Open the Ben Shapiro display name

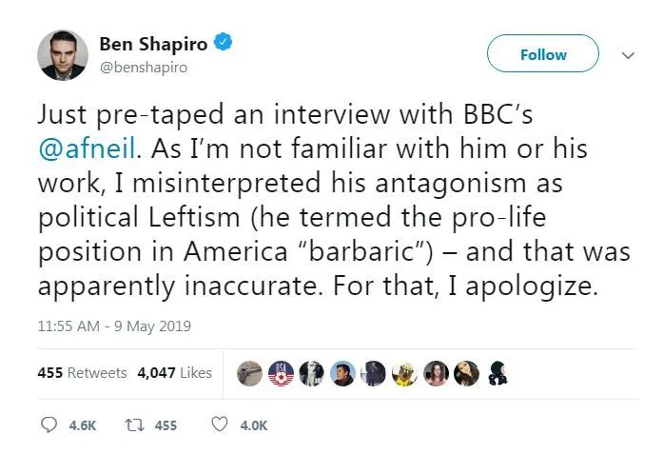point(153,43)
